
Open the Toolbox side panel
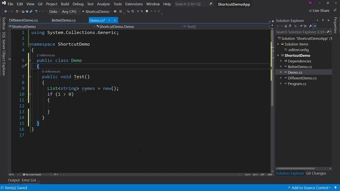4,23
